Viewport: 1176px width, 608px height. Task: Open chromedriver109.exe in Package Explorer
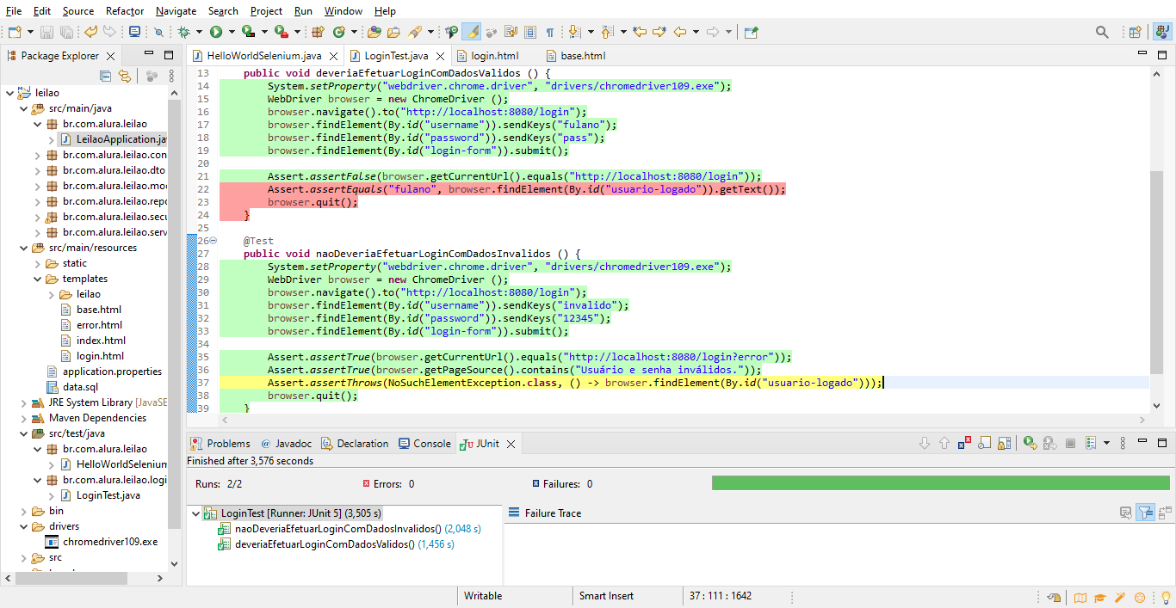[x=110, y=542]
